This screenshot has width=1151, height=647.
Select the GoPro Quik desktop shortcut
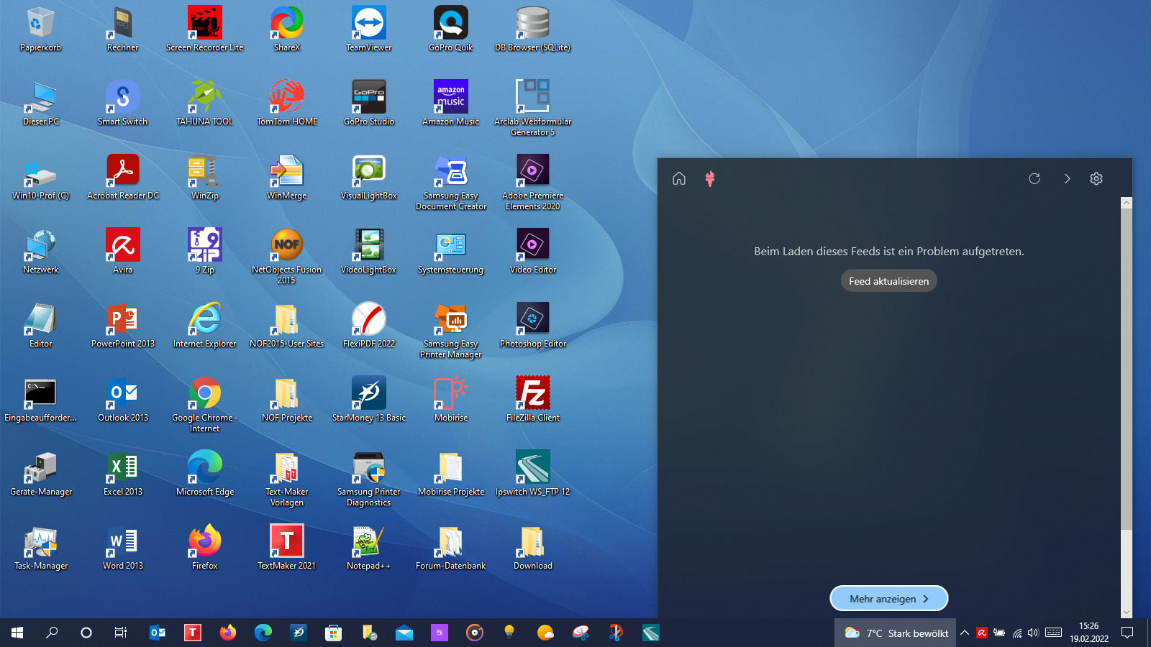(450, 23)
